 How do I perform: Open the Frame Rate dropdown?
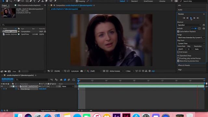point(182,49)
